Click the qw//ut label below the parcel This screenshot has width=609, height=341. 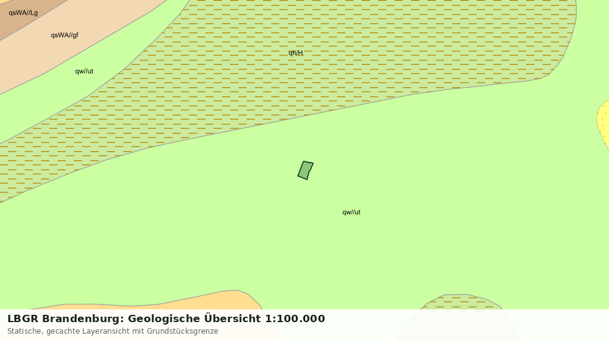[x=351, y=212]
